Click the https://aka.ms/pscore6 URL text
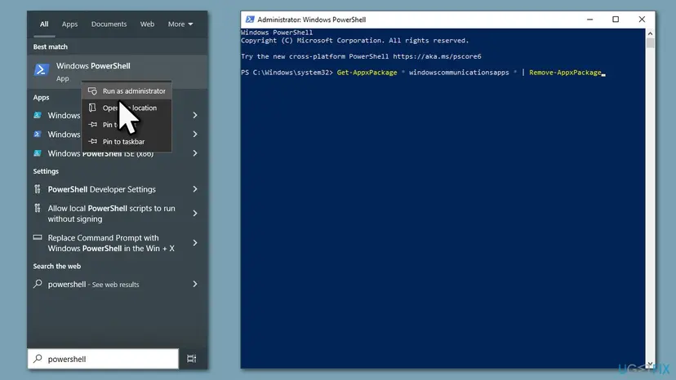676x380 pixels. tap(437, 56)
